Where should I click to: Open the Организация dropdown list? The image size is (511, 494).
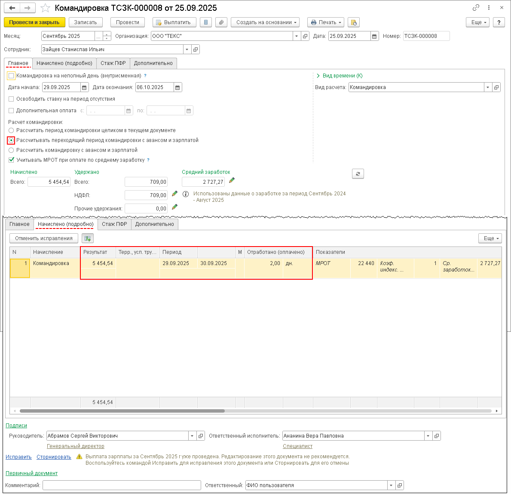[x=297, y=36]
